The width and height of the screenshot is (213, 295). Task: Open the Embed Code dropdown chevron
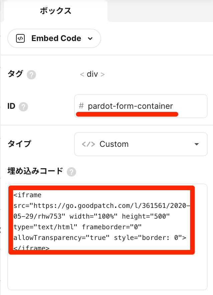pos(90,39)
